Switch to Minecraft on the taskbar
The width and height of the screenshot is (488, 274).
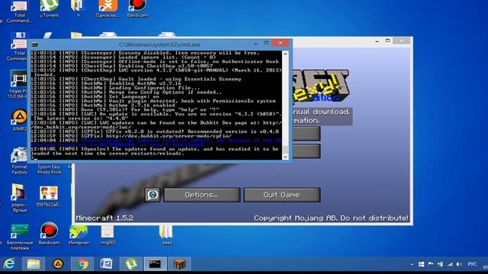180,264
